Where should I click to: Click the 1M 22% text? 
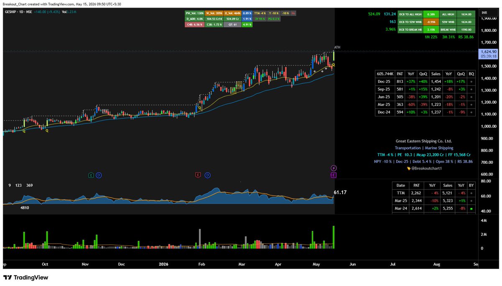[430, 37]
